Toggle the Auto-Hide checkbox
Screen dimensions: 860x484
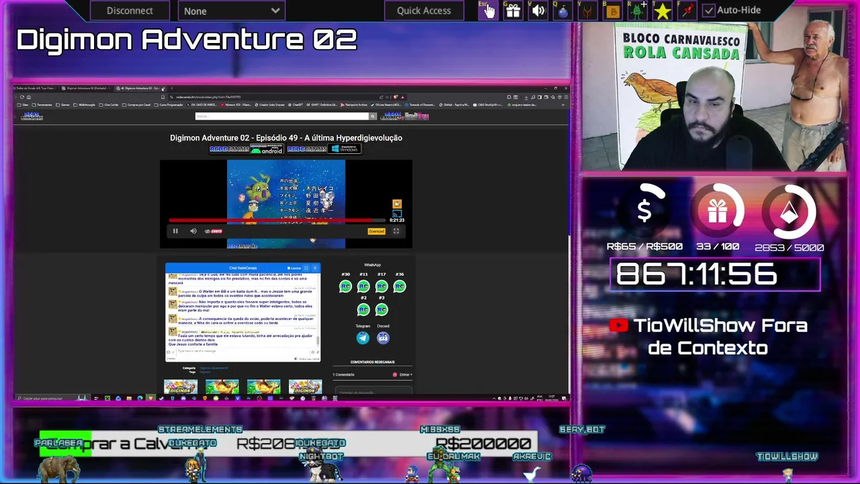(x=709, y=10)
